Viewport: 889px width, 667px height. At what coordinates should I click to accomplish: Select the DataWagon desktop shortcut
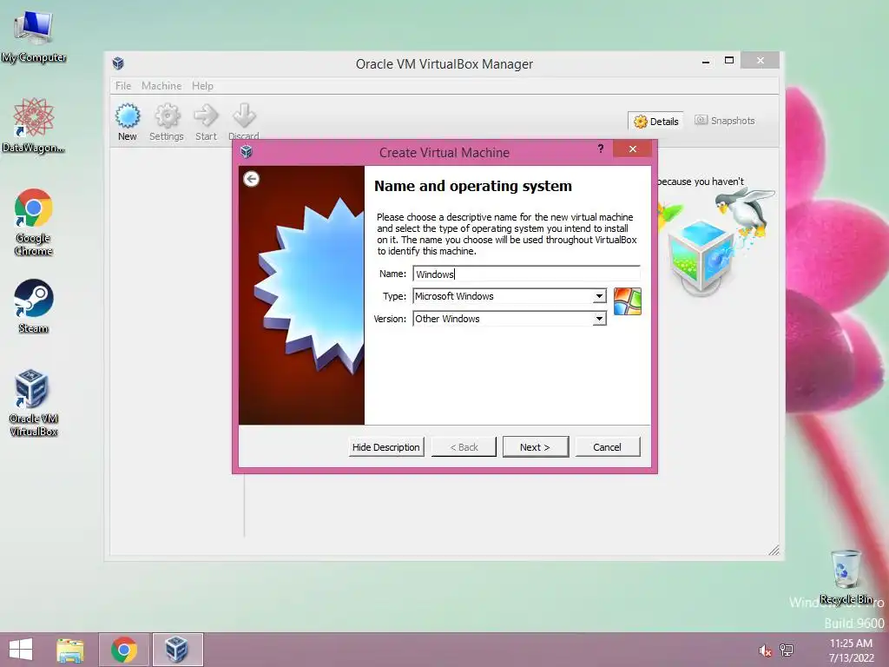(x=34, y=125)
